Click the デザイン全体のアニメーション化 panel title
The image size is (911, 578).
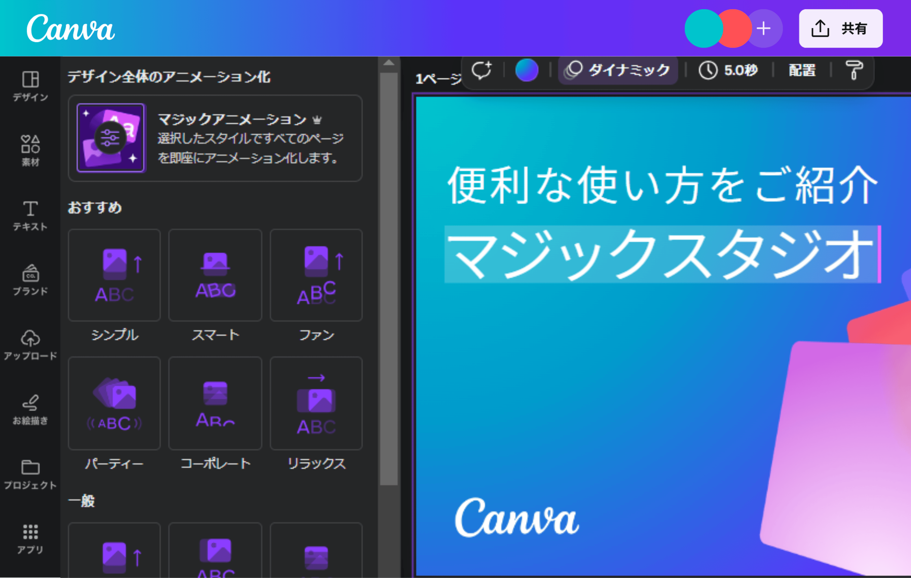click(x=169, y=77)
